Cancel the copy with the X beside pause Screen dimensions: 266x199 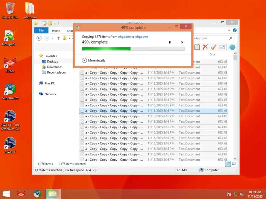point(182,42)
